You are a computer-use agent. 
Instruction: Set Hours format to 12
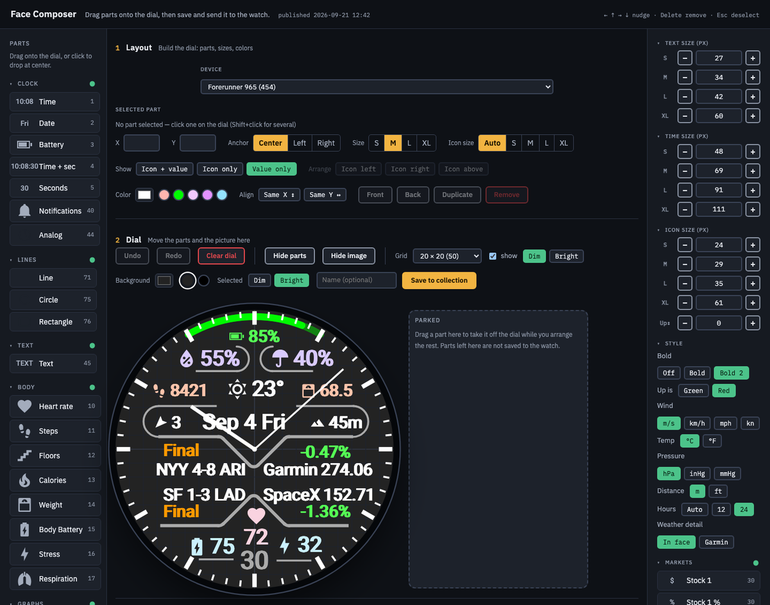[x=721, y=509]
